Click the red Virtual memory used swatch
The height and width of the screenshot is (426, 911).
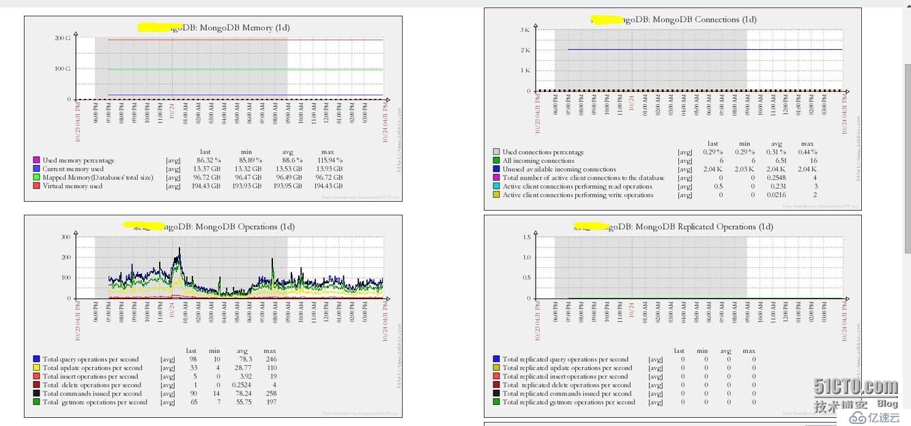(37, 186)
